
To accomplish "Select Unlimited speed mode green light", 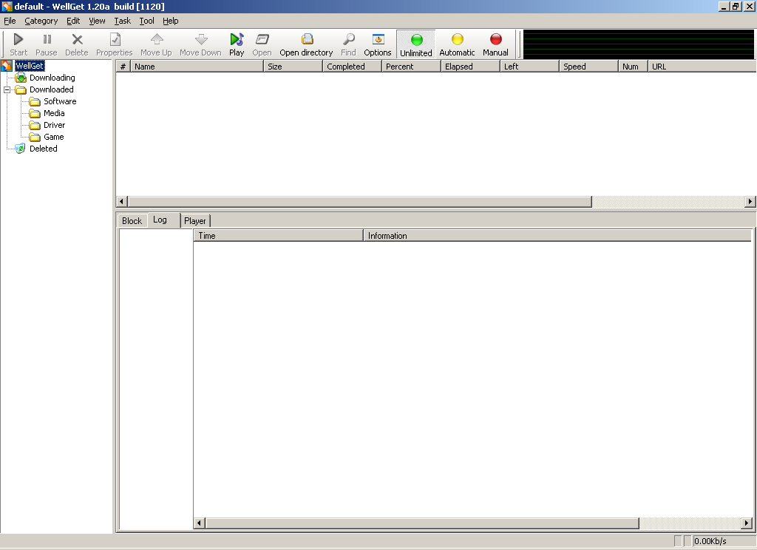I will click(x=416, y=40).
